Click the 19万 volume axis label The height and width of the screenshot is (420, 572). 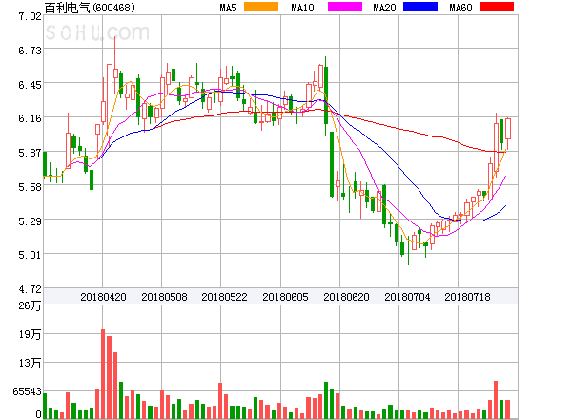pos(30,334)
